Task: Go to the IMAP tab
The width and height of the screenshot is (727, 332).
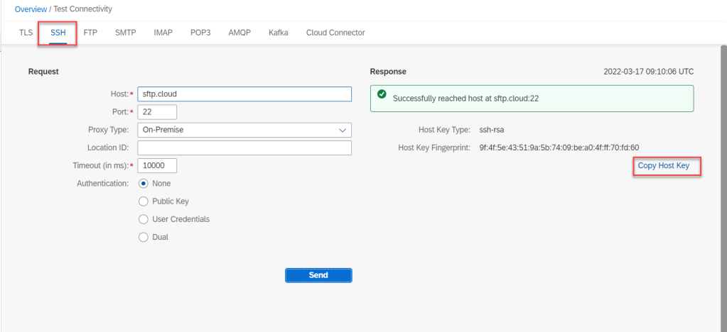Action: pyautogui.click(x=163, y=33)
